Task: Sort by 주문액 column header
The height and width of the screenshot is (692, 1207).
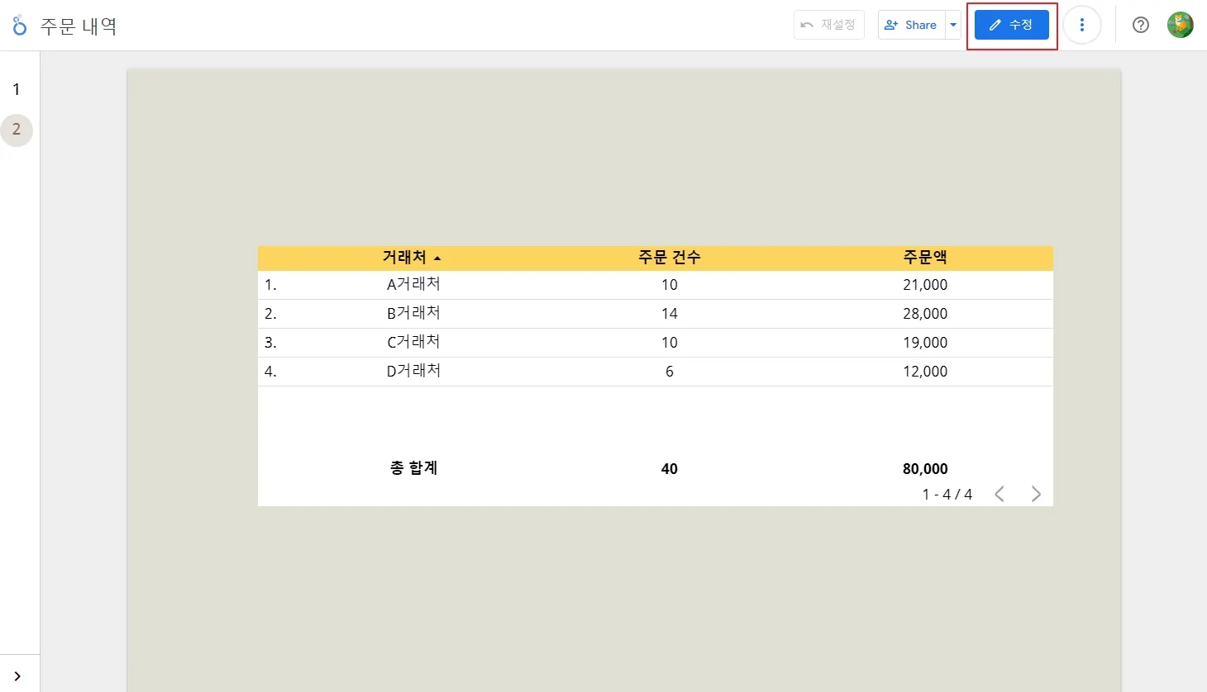Action: [x=925, y=258]
